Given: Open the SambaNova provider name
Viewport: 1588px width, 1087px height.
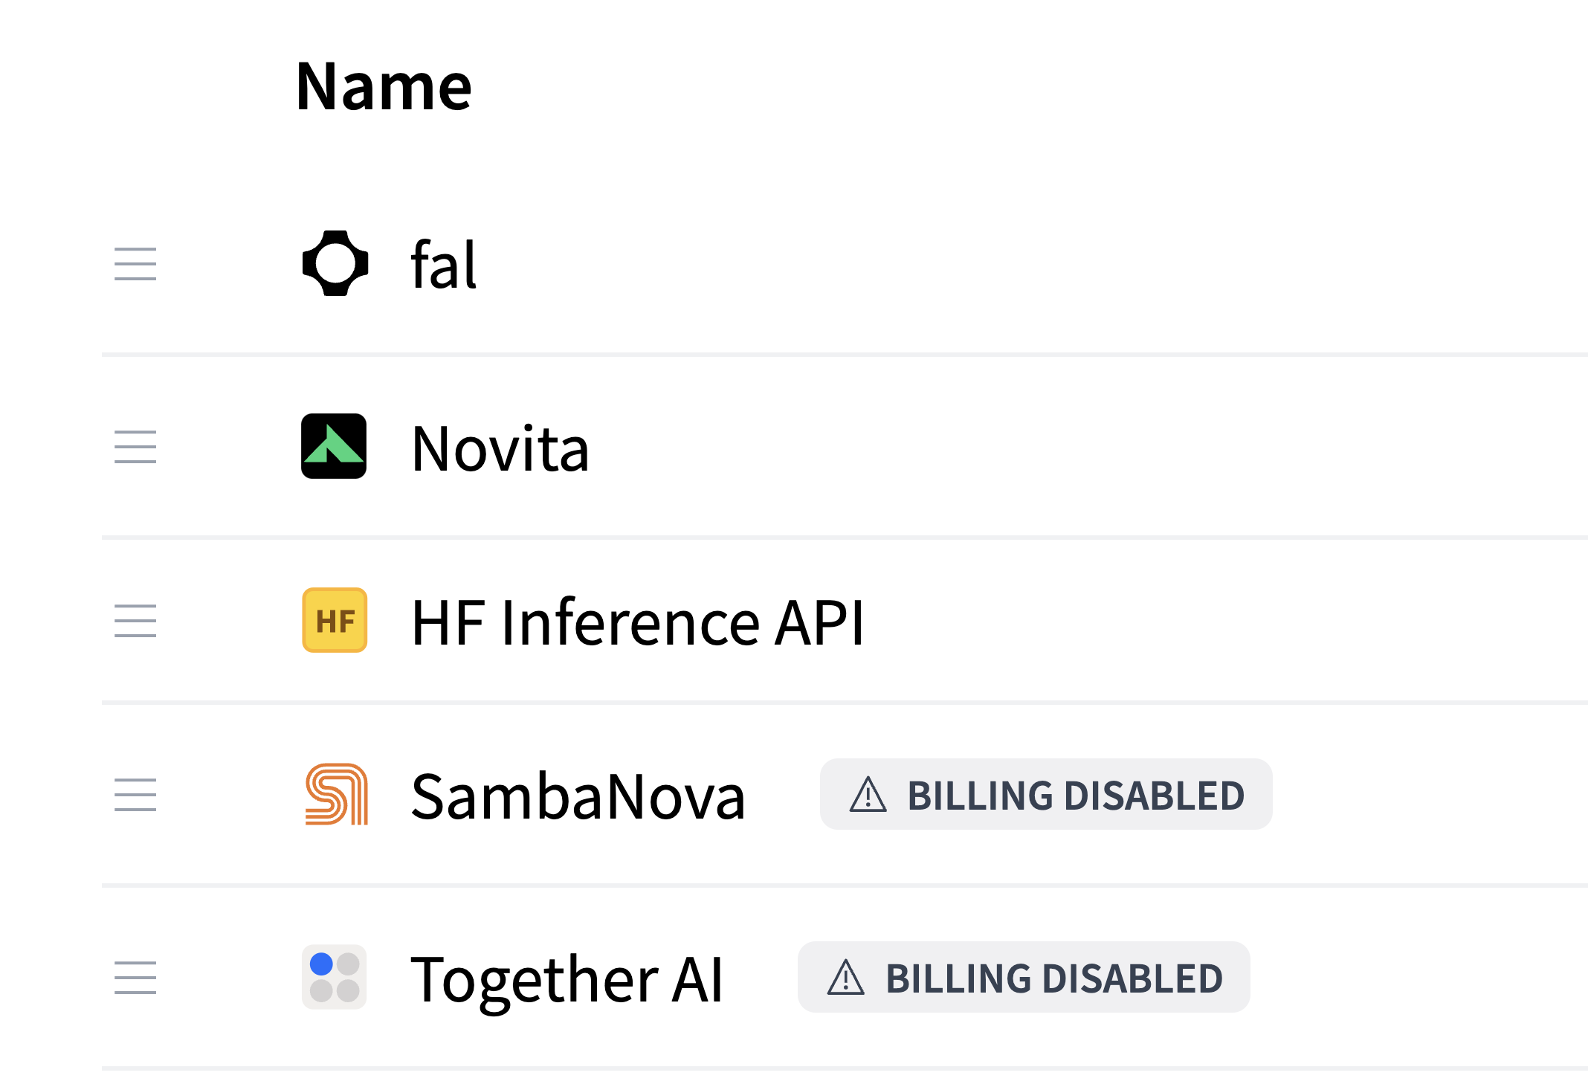Looking at the screenshot, I should (x=578, y=796).
